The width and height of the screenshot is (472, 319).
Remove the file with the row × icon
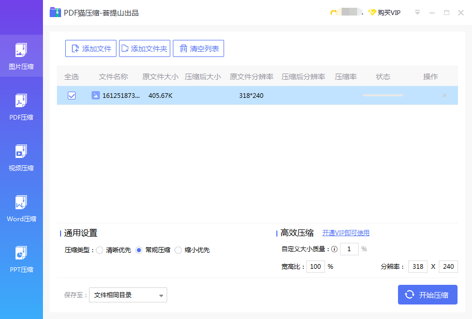pyautogui.click(x=444, y=95)
